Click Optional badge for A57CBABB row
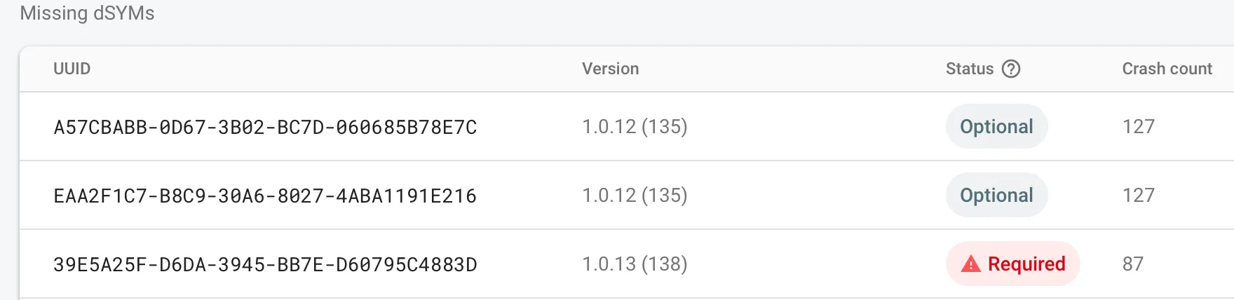1234x300 pixels. (996, 126)
